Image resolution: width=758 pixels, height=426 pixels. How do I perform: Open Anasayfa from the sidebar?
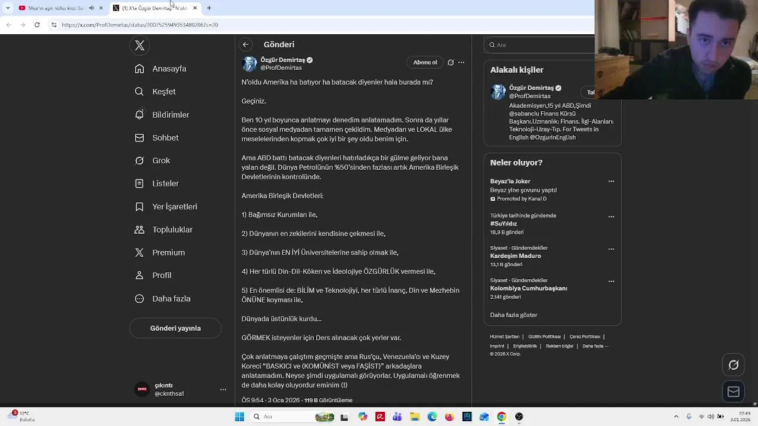160,69
